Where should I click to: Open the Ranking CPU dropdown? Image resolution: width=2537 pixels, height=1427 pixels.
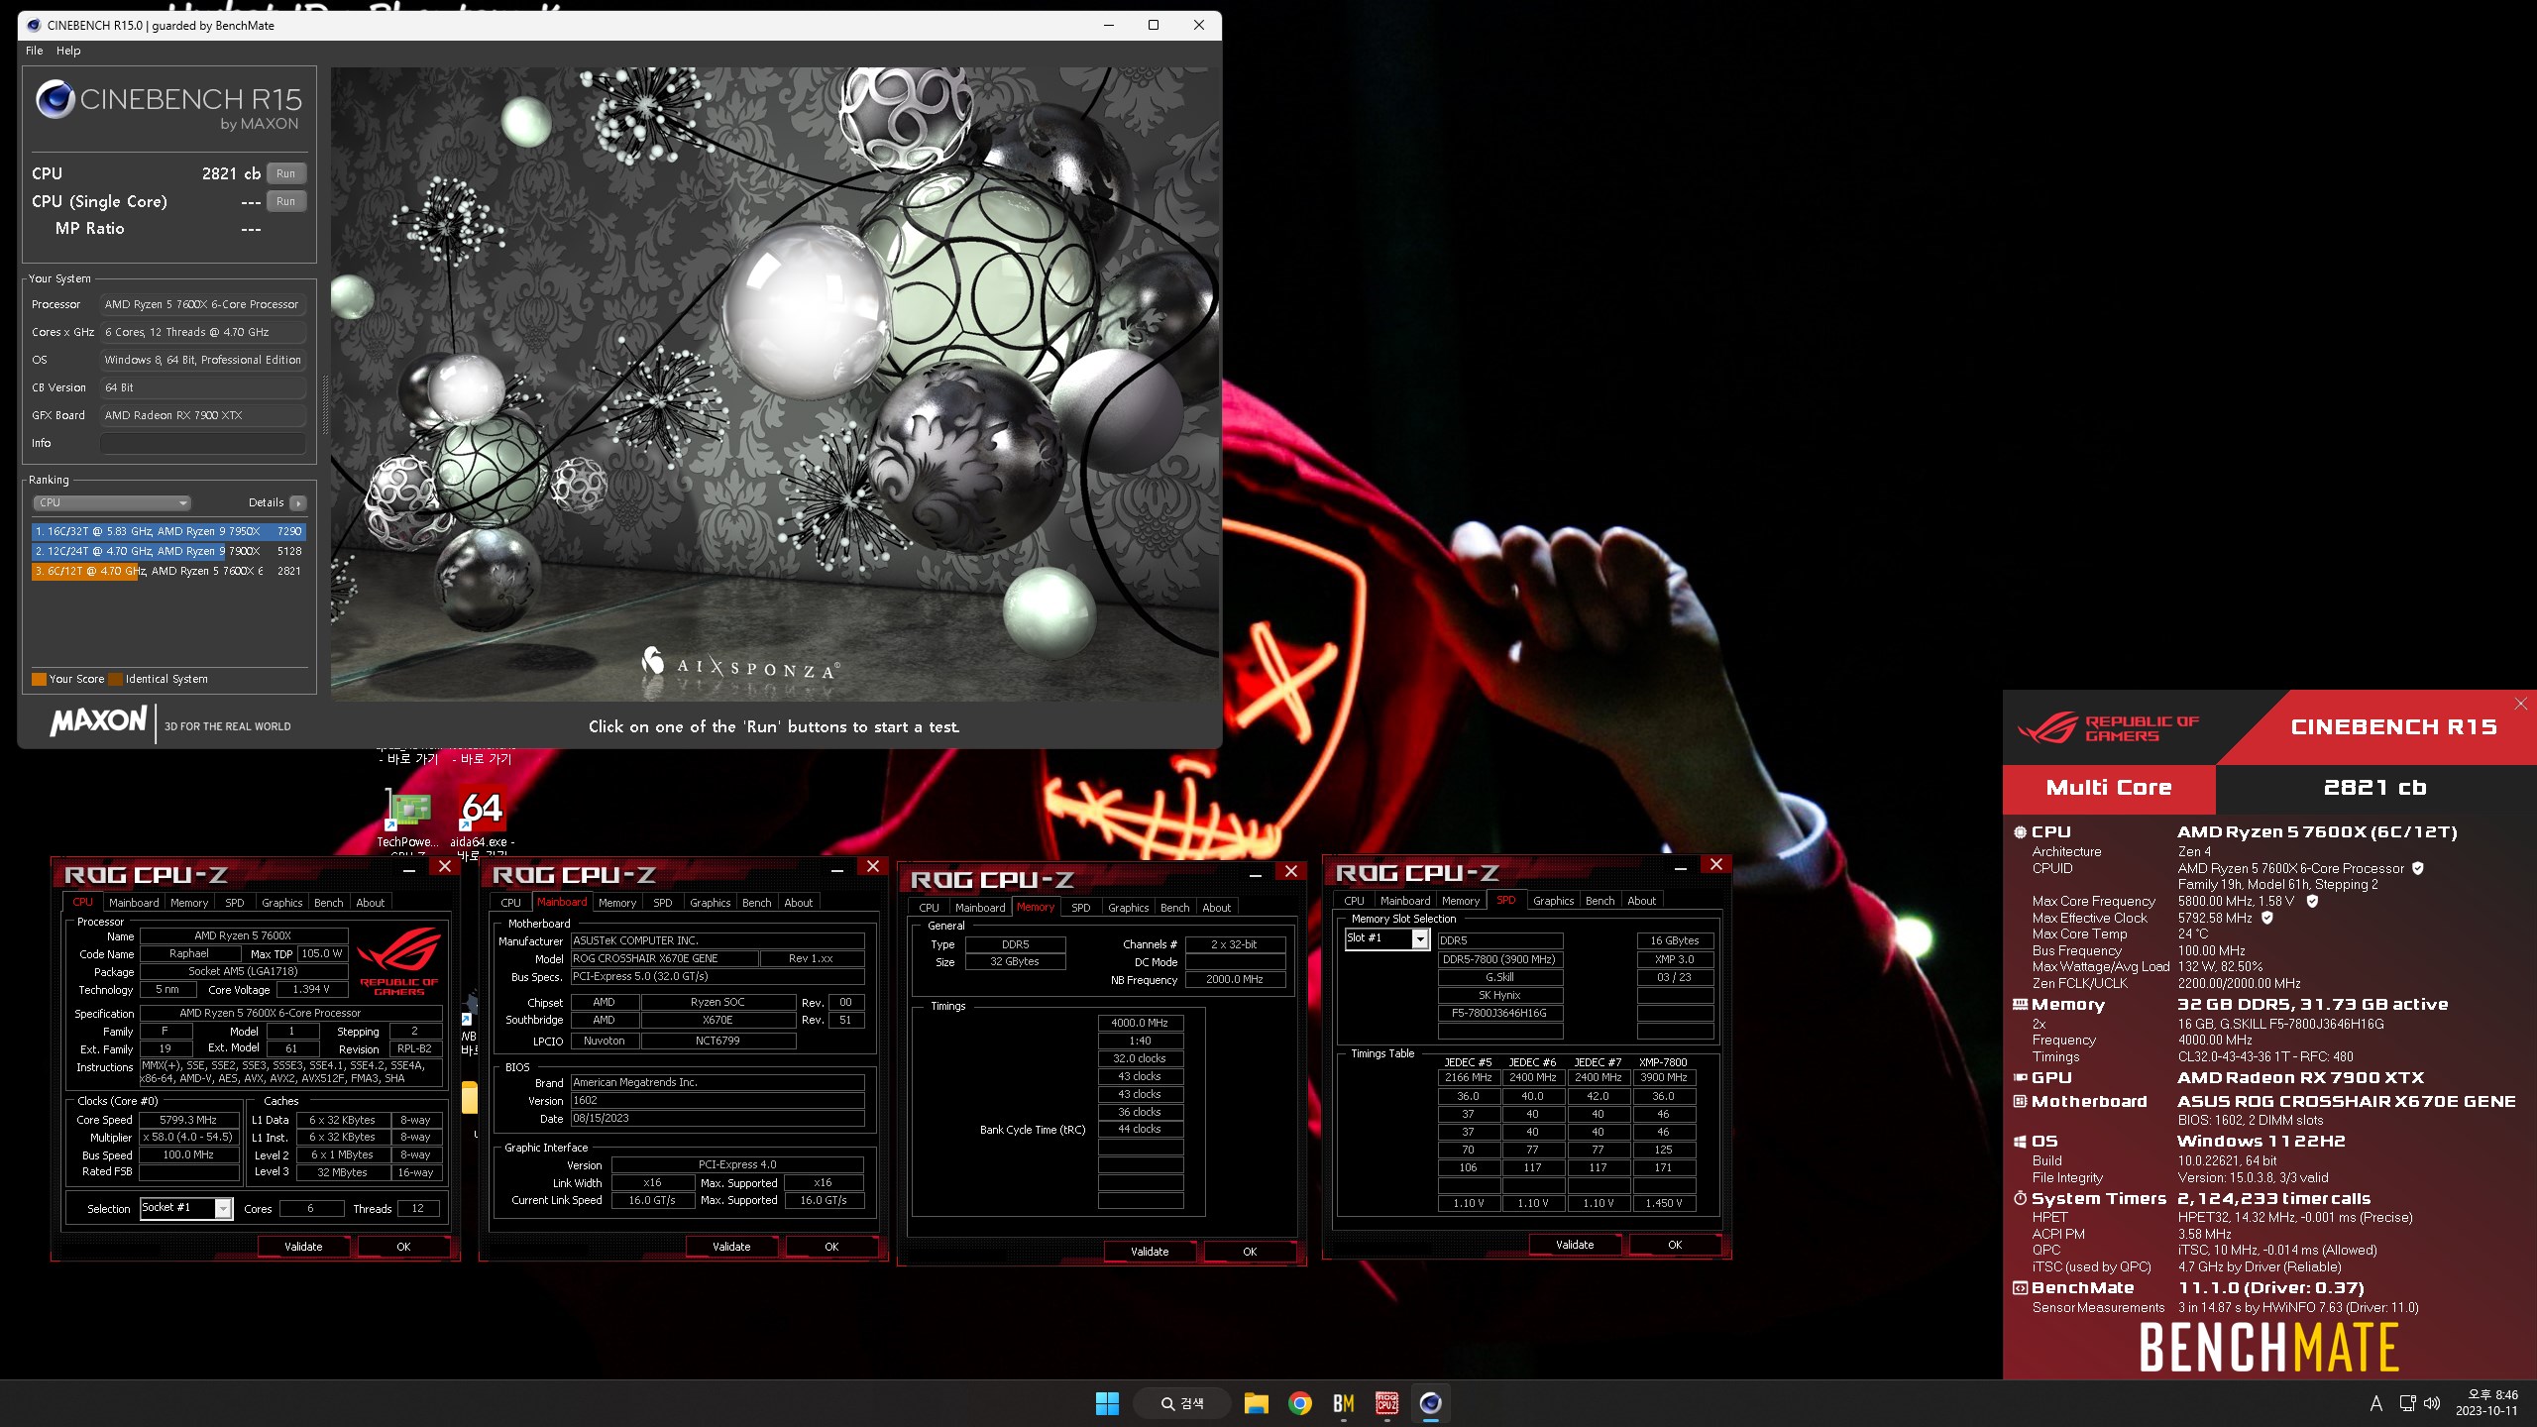point(111,502)
